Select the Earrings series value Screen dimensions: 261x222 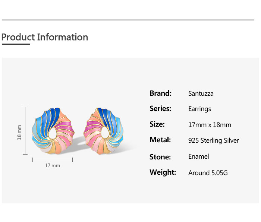[x=199, y=109]
